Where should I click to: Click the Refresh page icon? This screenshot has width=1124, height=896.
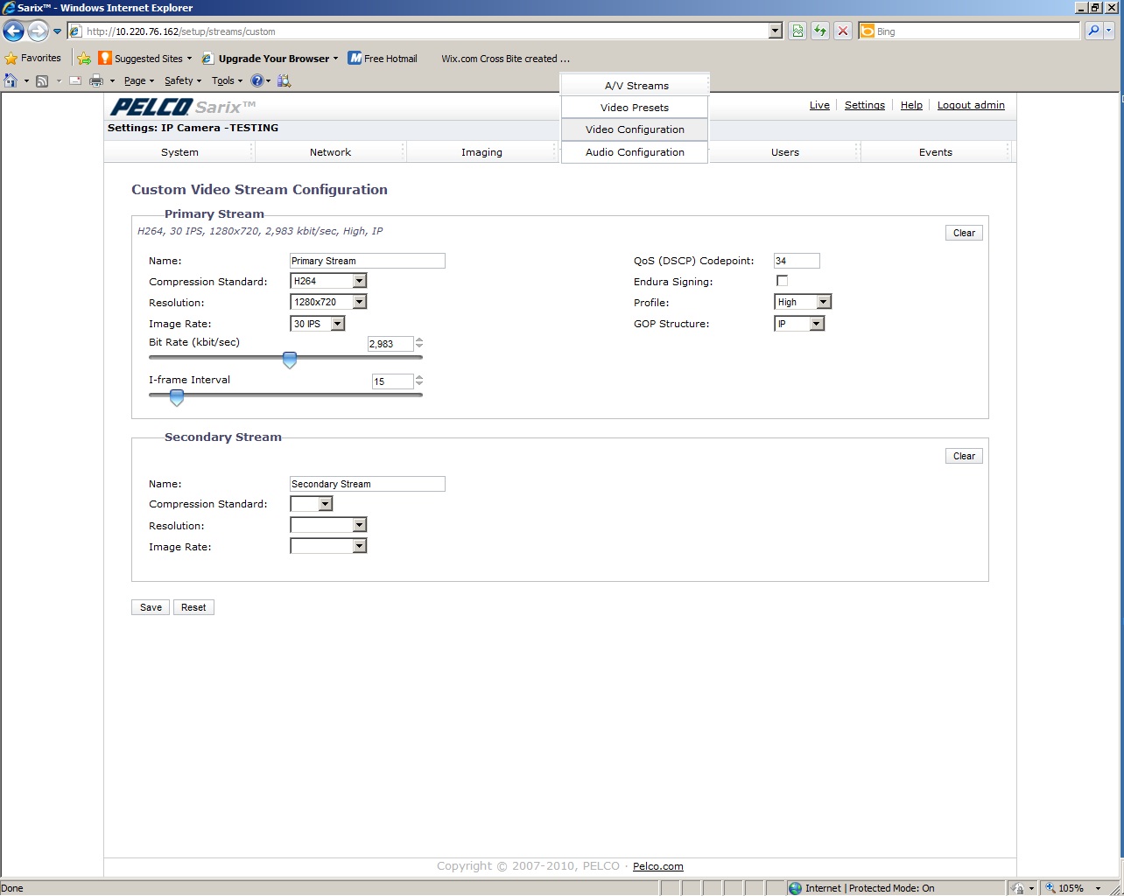[820, 31]
